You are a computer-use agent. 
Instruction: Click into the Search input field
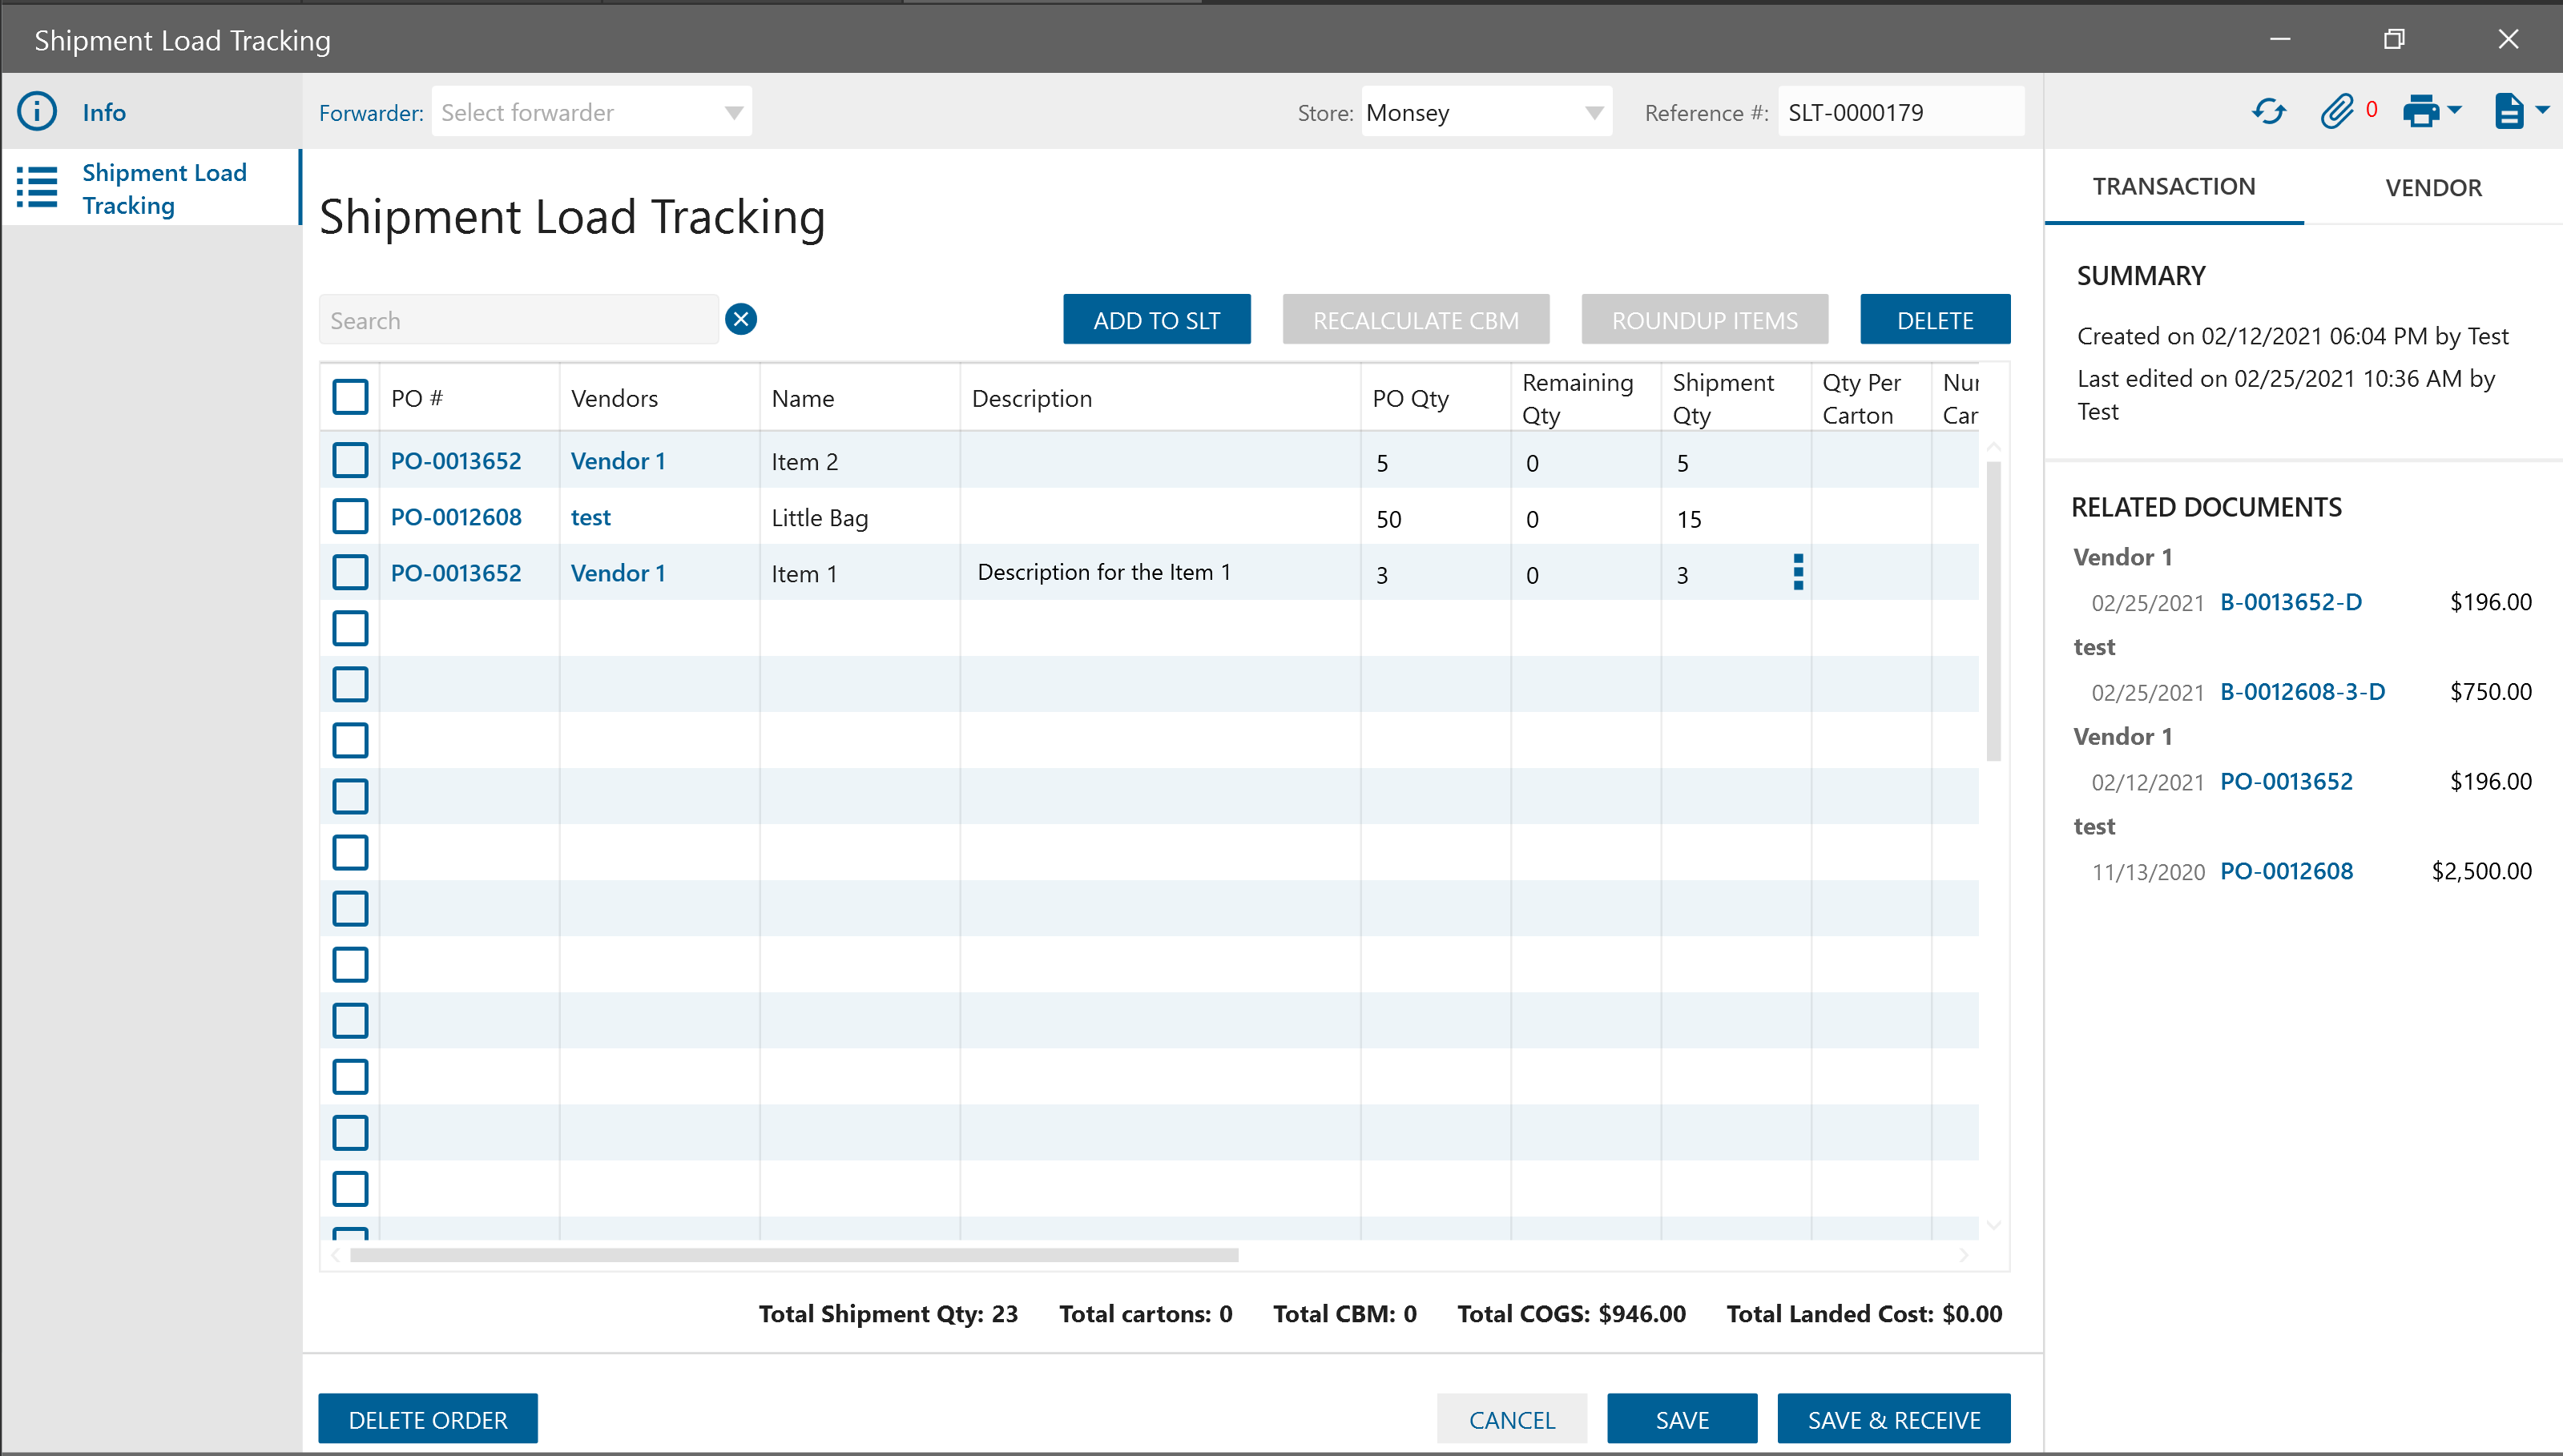(x=518, y=320)
